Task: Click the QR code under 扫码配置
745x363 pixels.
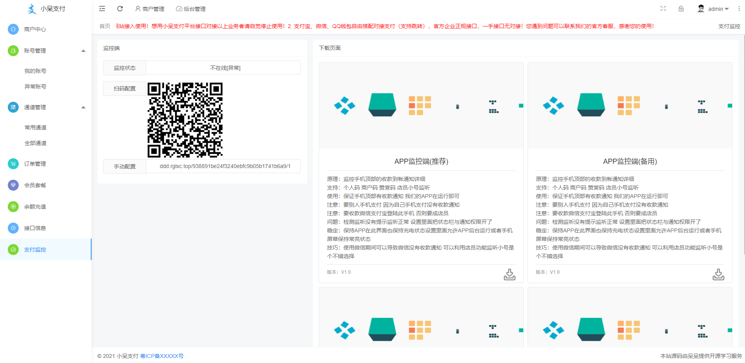Action: tap(186, 120)
